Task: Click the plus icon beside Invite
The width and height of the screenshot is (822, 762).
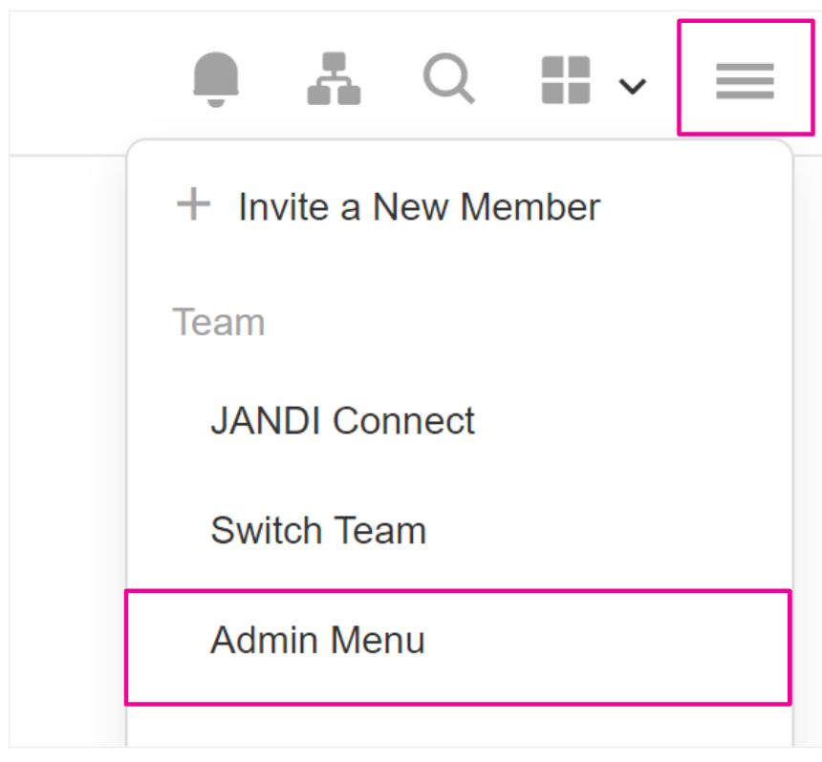Action: 194,205
